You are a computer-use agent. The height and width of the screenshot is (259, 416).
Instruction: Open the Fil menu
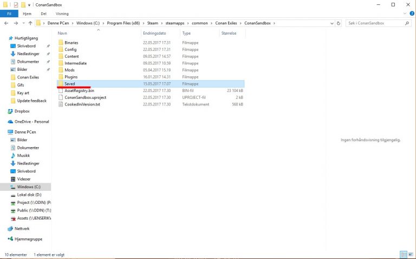tap(9, 14)
